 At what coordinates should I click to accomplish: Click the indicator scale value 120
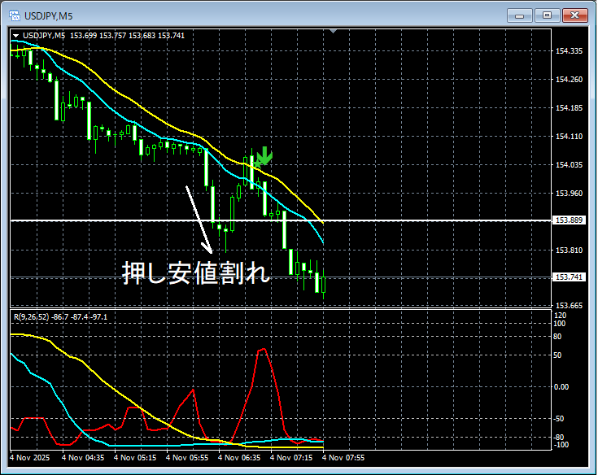tap(561, 316)
